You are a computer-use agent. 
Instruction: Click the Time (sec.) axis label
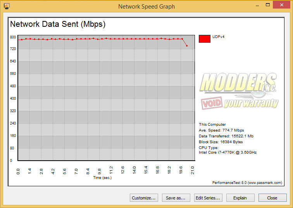click(x=102, y=178)
